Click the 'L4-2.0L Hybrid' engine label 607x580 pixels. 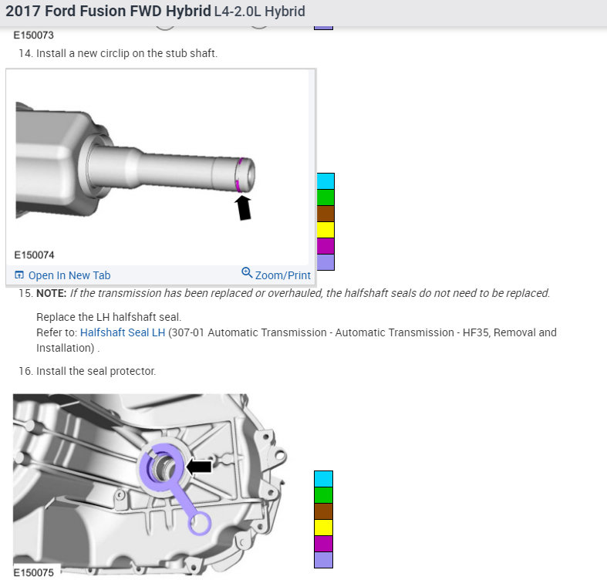(x=260, y=12)
